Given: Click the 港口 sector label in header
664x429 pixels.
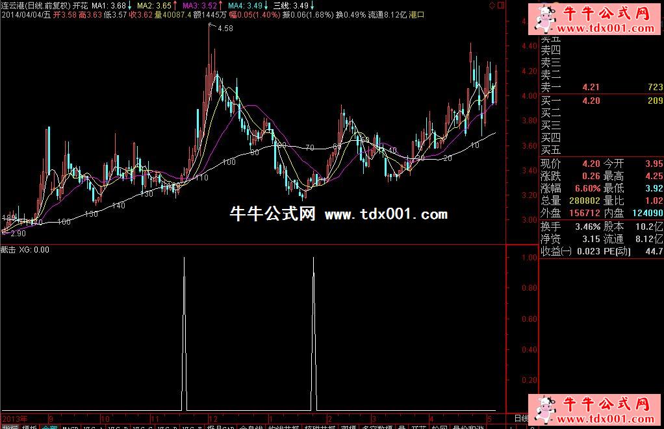Looking at the screenshot, I should pos(416,14).
